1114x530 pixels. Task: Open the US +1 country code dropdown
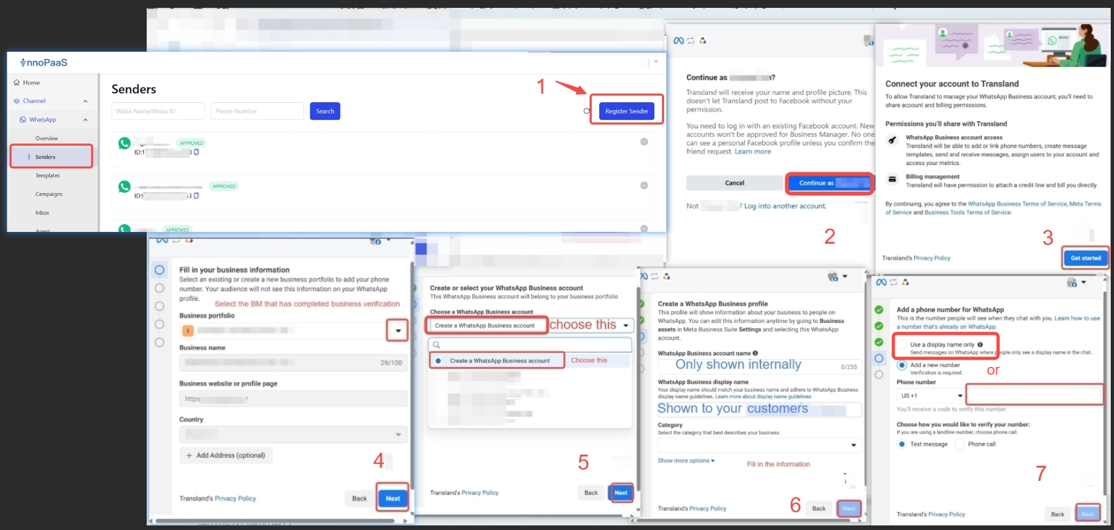pyautogui.click(x=931, y=396)
